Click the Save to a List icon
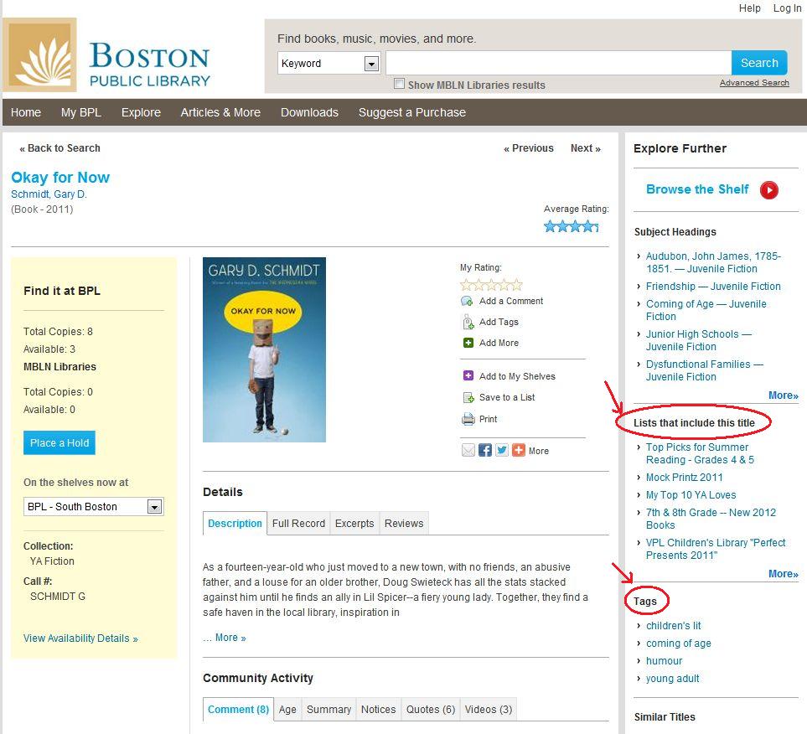The width and height of the screenshot is (807, 734). click(468, 397)
